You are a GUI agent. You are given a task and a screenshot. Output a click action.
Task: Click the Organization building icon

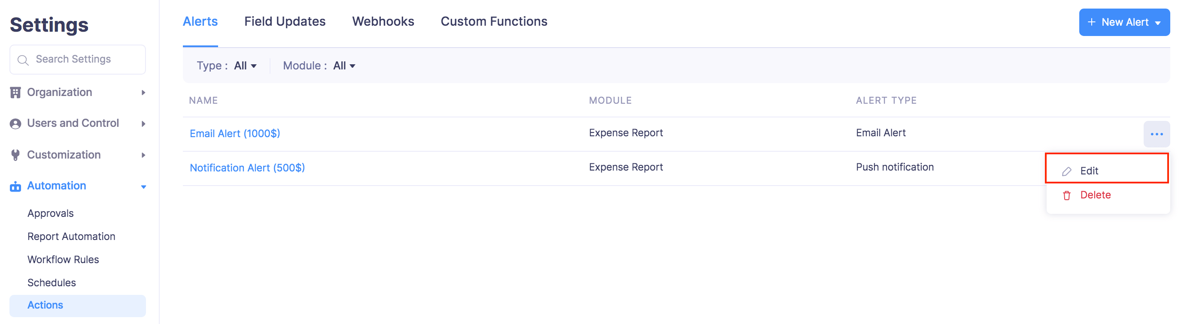pyautogui.click(x=15, y=93)
